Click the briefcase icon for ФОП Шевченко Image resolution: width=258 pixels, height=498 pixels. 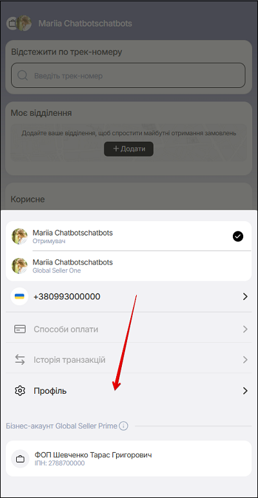[20, 459]
